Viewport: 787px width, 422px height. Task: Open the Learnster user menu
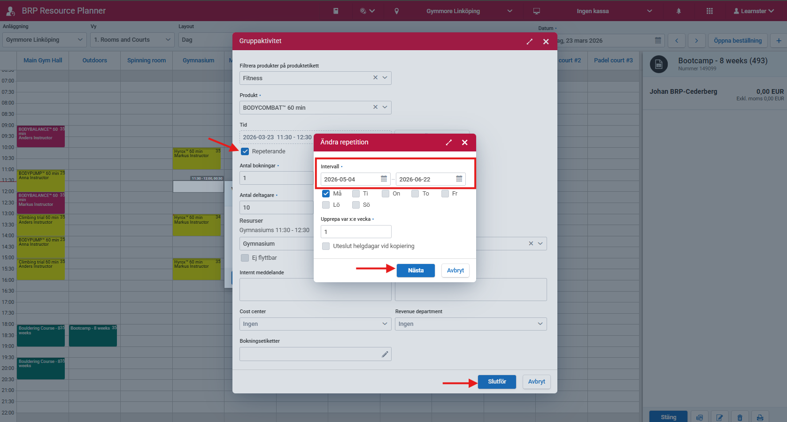(753, 11)
